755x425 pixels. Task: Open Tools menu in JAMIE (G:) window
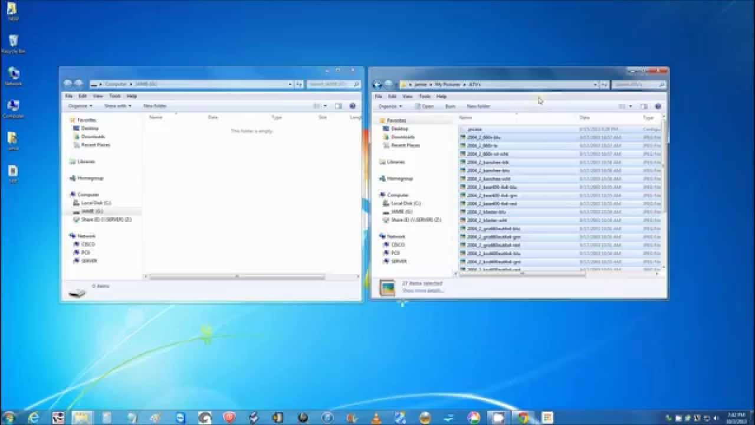[x=114, y=96]
